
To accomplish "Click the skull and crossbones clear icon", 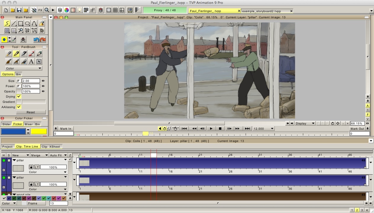I will coord(23,40).
